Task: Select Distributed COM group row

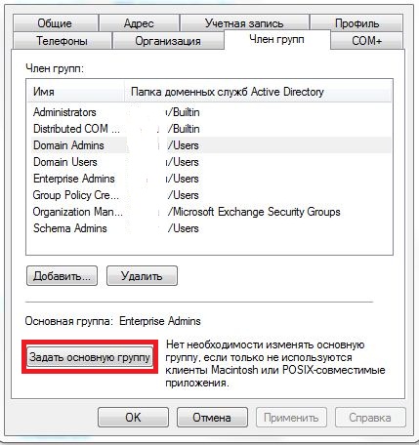Action: click(x=210, y=129)
